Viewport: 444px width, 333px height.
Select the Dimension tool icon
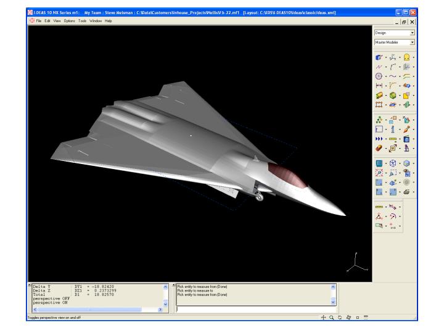click(379, 86)
